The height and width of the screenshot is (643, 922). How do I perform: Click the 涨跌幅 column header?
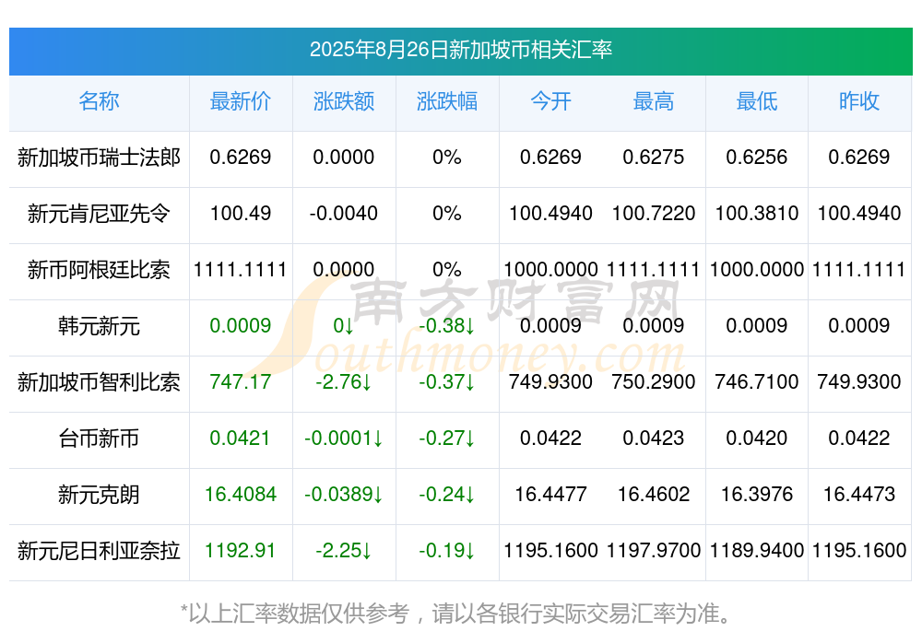click(x=447, y=101)
